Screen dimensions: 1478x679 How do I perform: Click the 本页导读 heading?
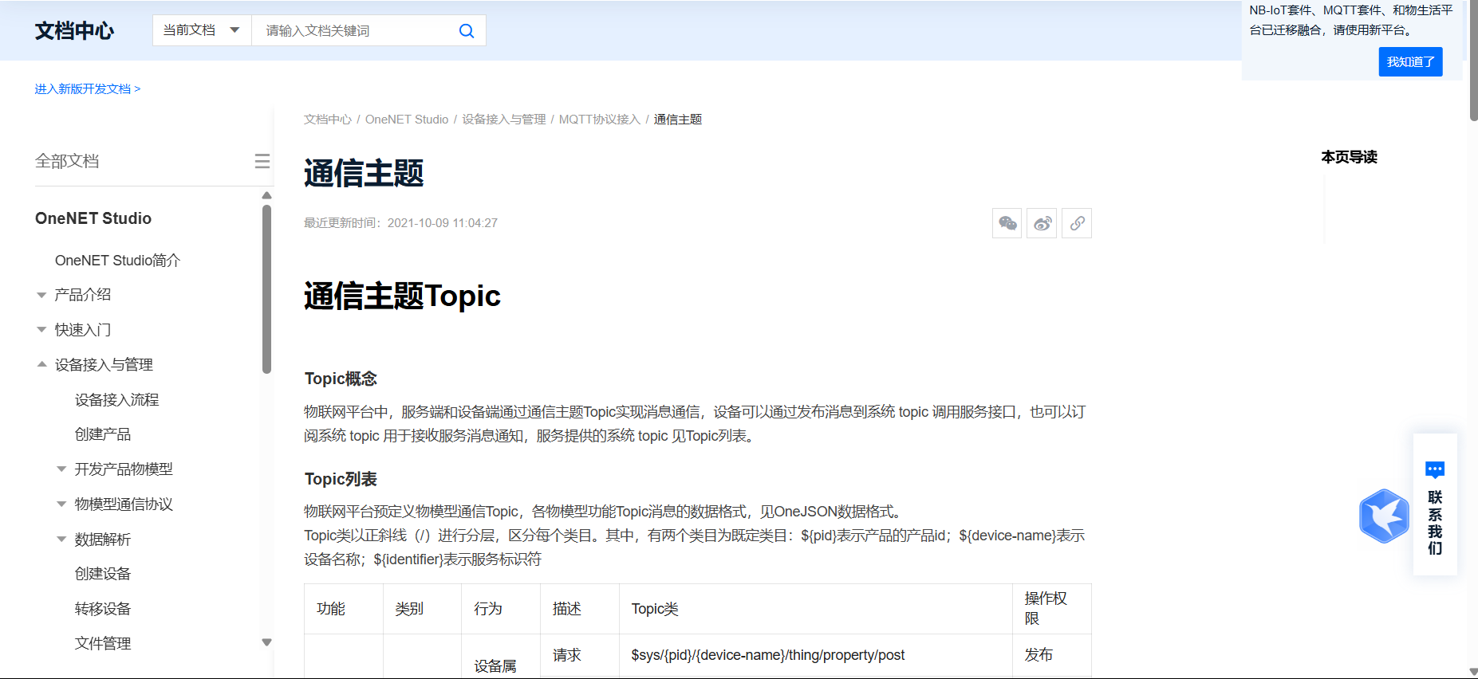click(1349, 157)
